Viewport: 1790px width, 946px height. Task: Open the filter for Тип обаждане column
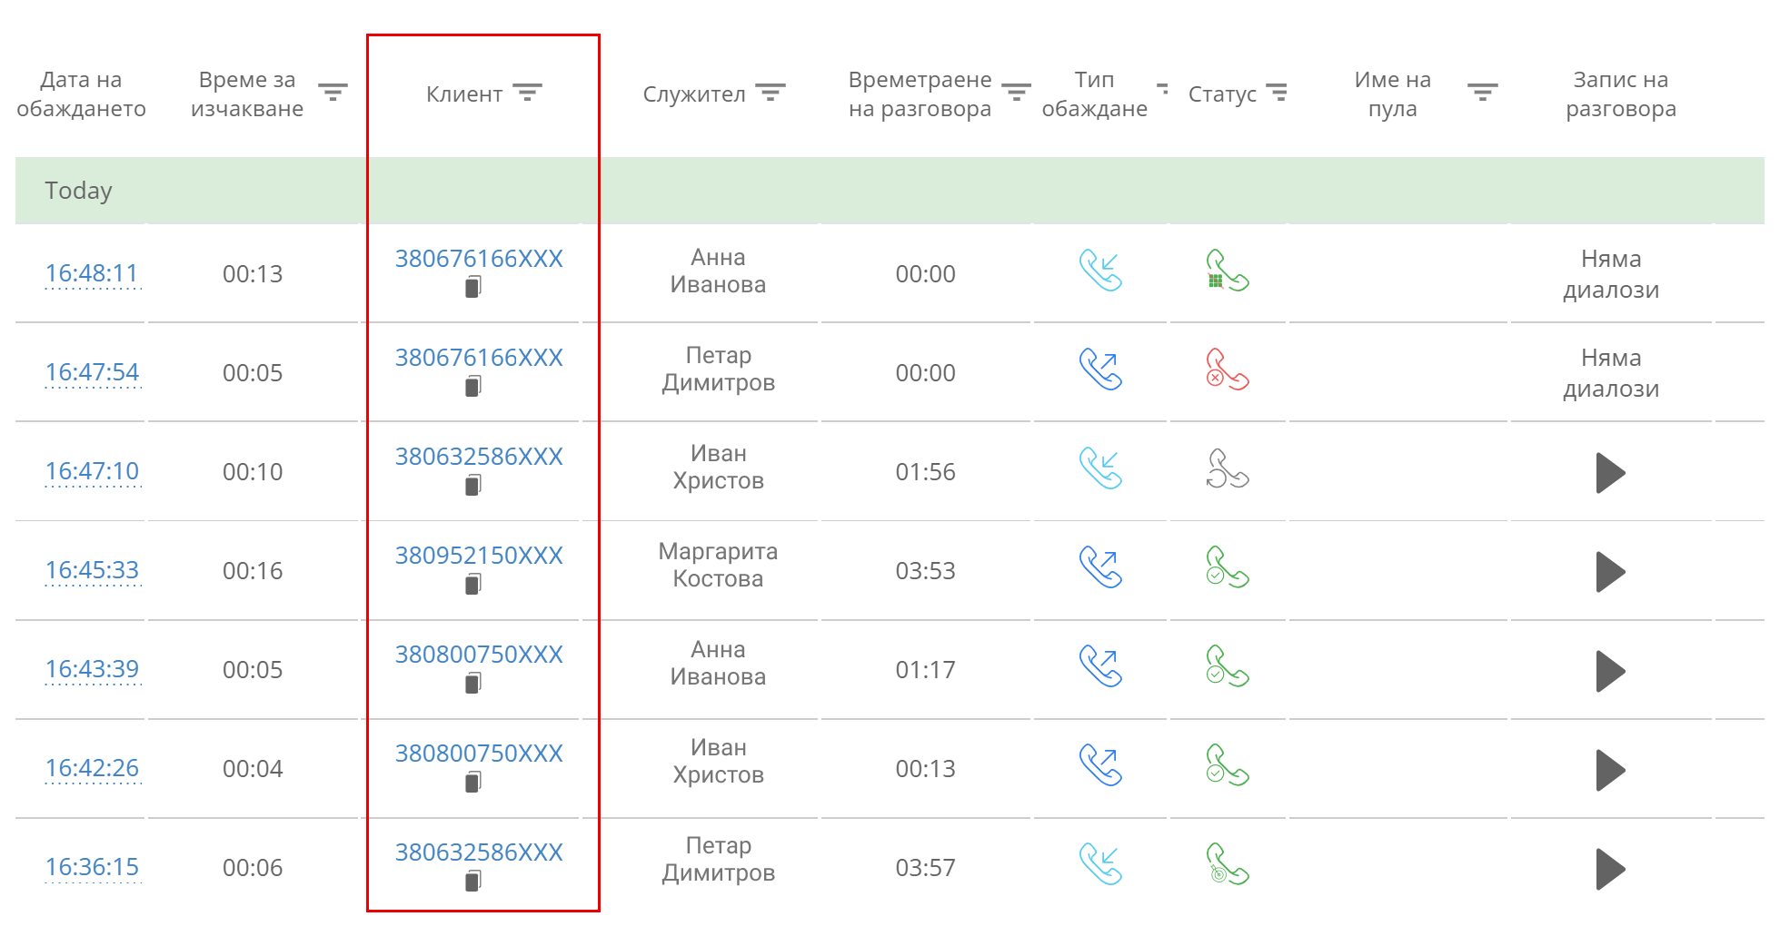(x=1162, y=88)
